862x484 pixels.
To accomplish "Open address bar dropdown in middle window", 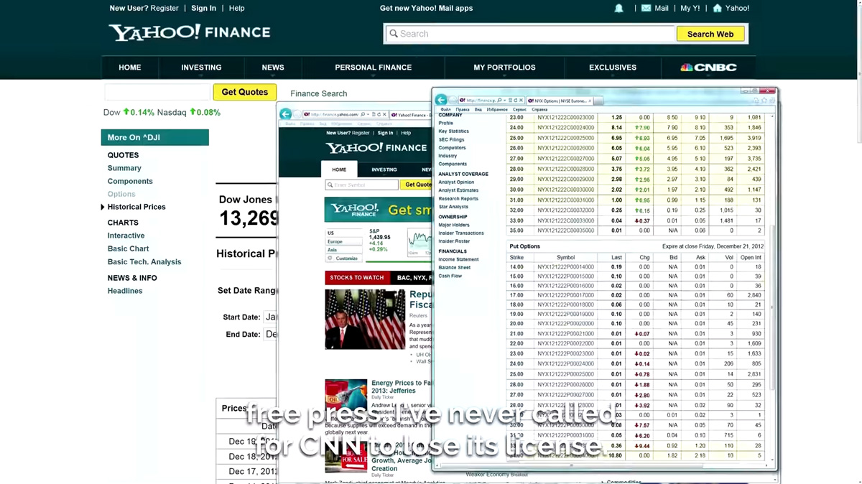I will click(369, 114).
